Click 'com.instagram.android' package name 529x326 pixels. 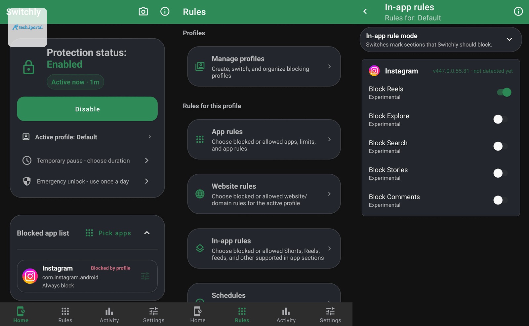point(70,277)
